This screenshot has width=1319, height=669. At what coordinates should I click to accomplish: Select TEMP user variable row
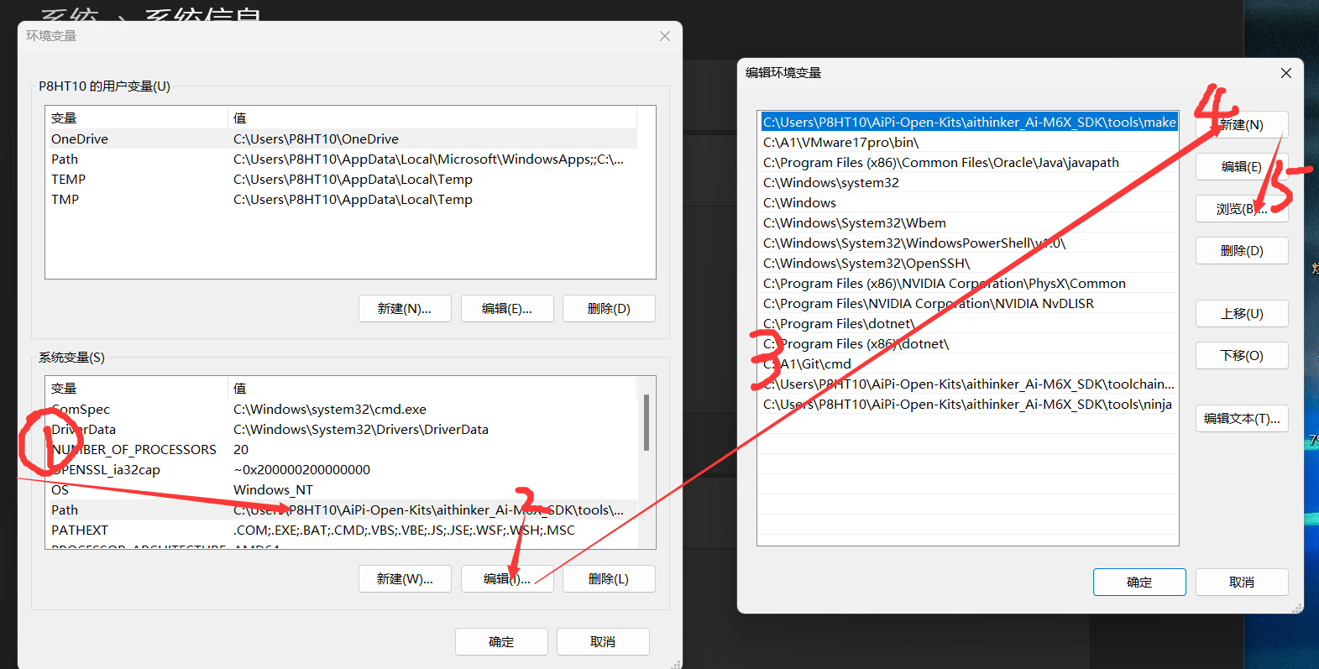pyautogui.click(x=342, y=179)
